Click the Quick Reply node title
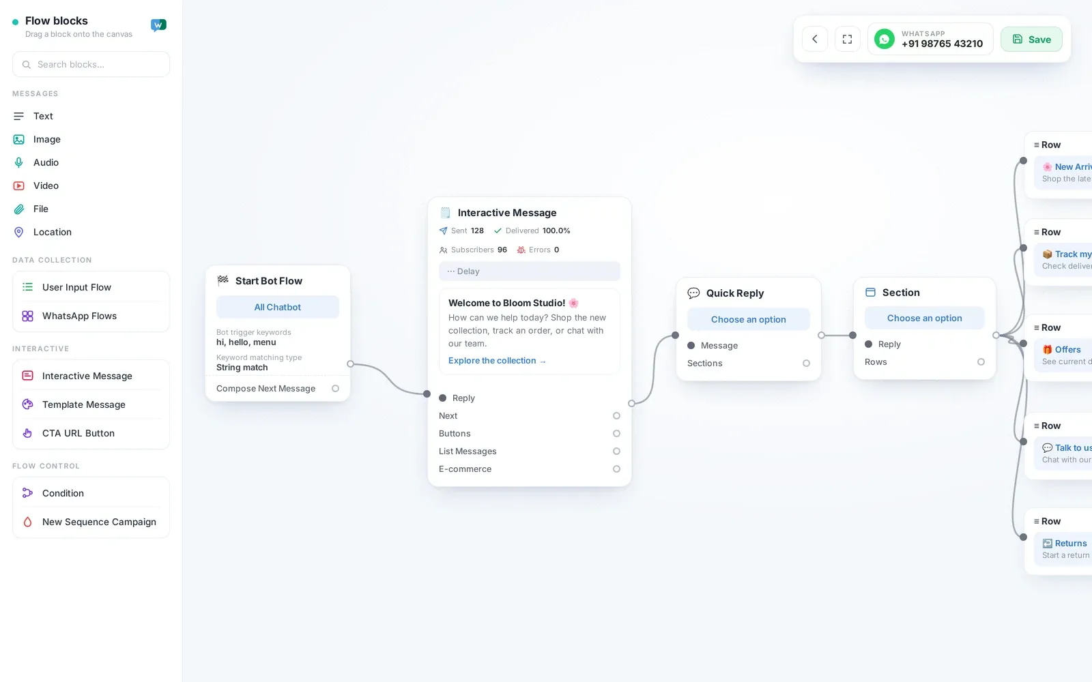 click(735, 293)
